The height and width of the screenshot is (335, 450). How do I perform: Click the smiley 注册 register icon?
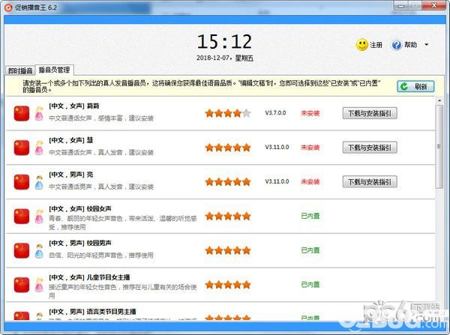pyautogui.click(x=362, y=45)
